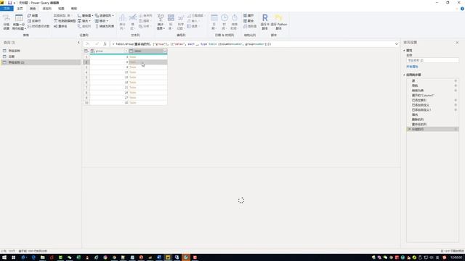Viewport: 465px width, 261px height.
Task: Select the highlighted query ending in (2)
Action: tap(41, 62)
